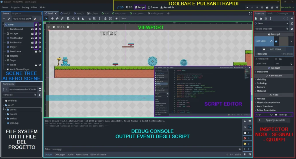Choose the Rotate mode tool
296x159 pixels.
(x=58, y=18)
